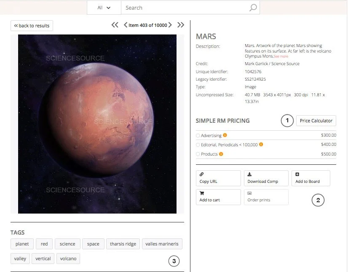
Task: Click the Advertising info icon
Action: point(225,135)
